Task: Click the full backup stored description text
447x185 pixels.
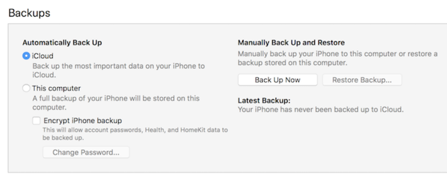Action: (116, 103)
